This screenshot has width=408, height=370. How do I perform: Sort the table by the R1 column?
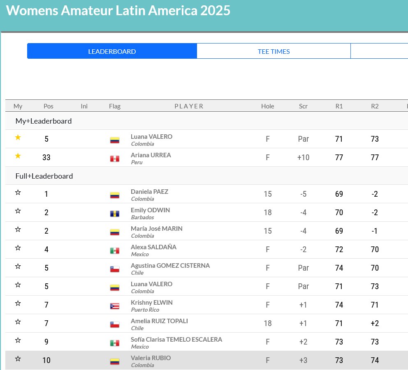[x=338, y=106]
